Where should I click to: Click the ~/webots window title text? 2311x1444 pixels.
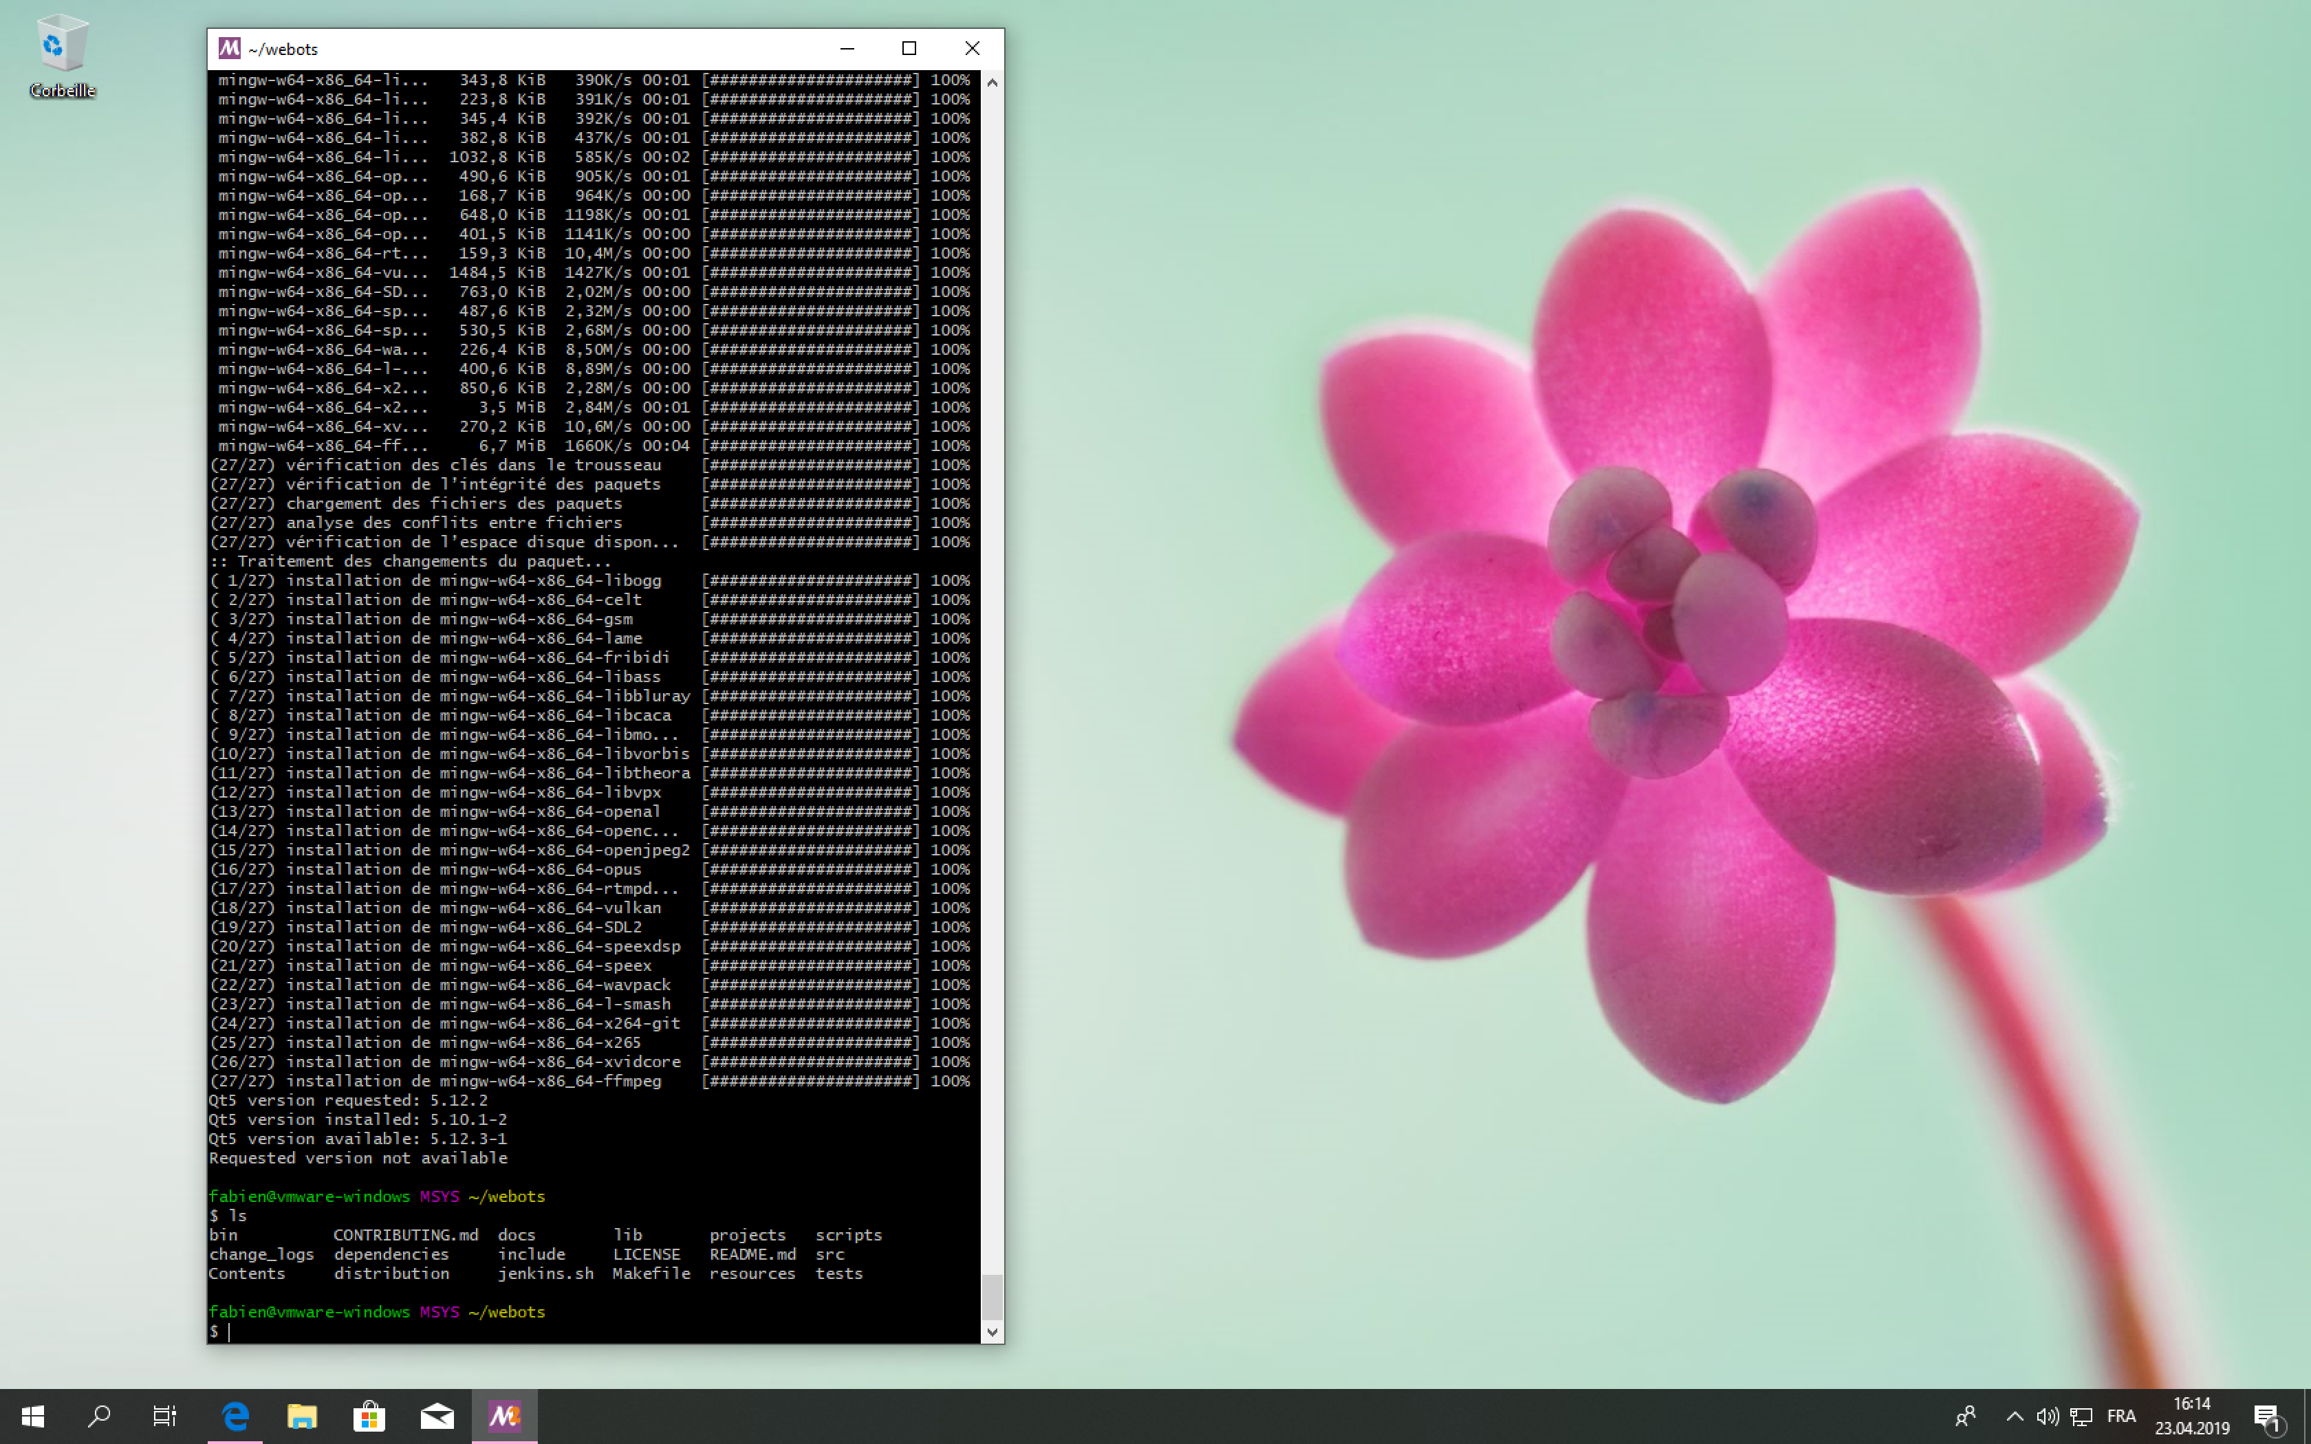pos(283,49)
